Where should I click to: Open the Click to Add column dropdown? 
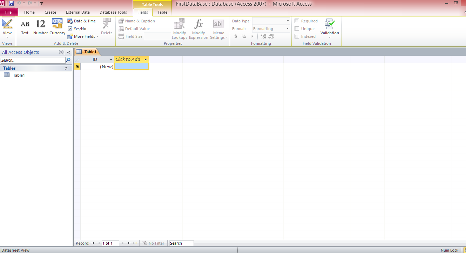145,59
